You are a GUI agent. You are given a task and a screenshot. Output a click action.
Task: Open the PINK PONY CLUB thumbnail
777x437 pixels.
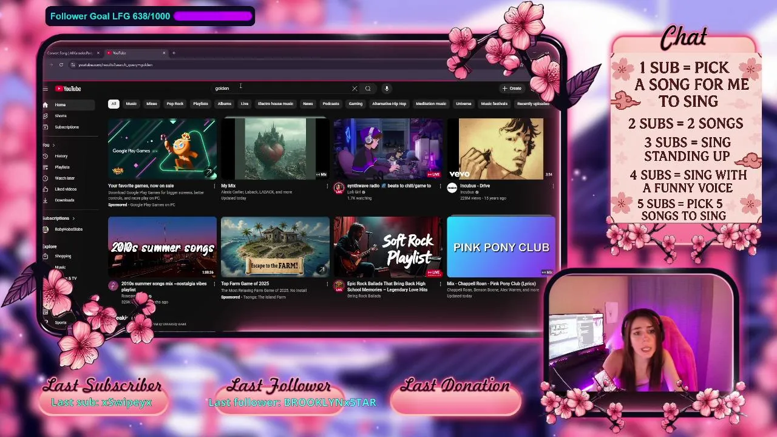click(501, 247)
